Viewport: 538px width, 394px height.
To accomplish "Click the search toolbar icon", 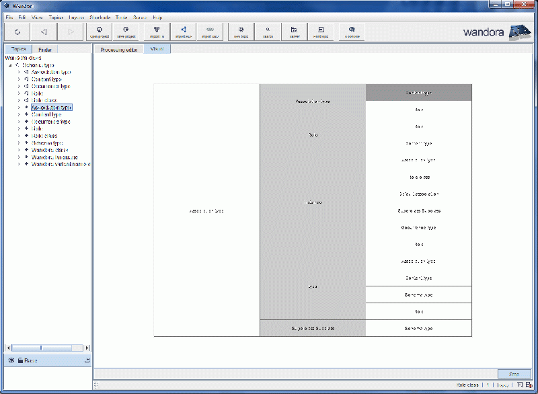I will point(268,32).
